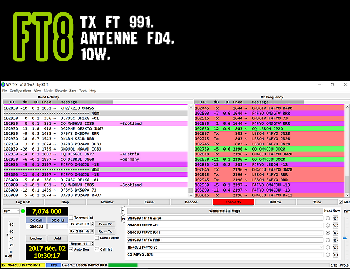Open the Configurations menu
The height and width of the screenshot is (269, 350).
click(20, 91)
